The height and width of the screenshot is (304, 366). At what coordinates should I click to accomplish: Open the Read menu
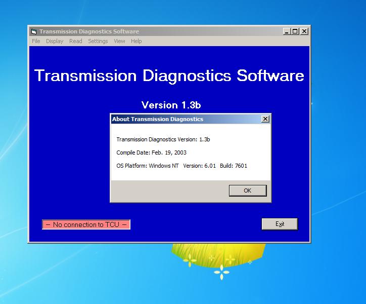pyautogui.click(x=76, y=41)
